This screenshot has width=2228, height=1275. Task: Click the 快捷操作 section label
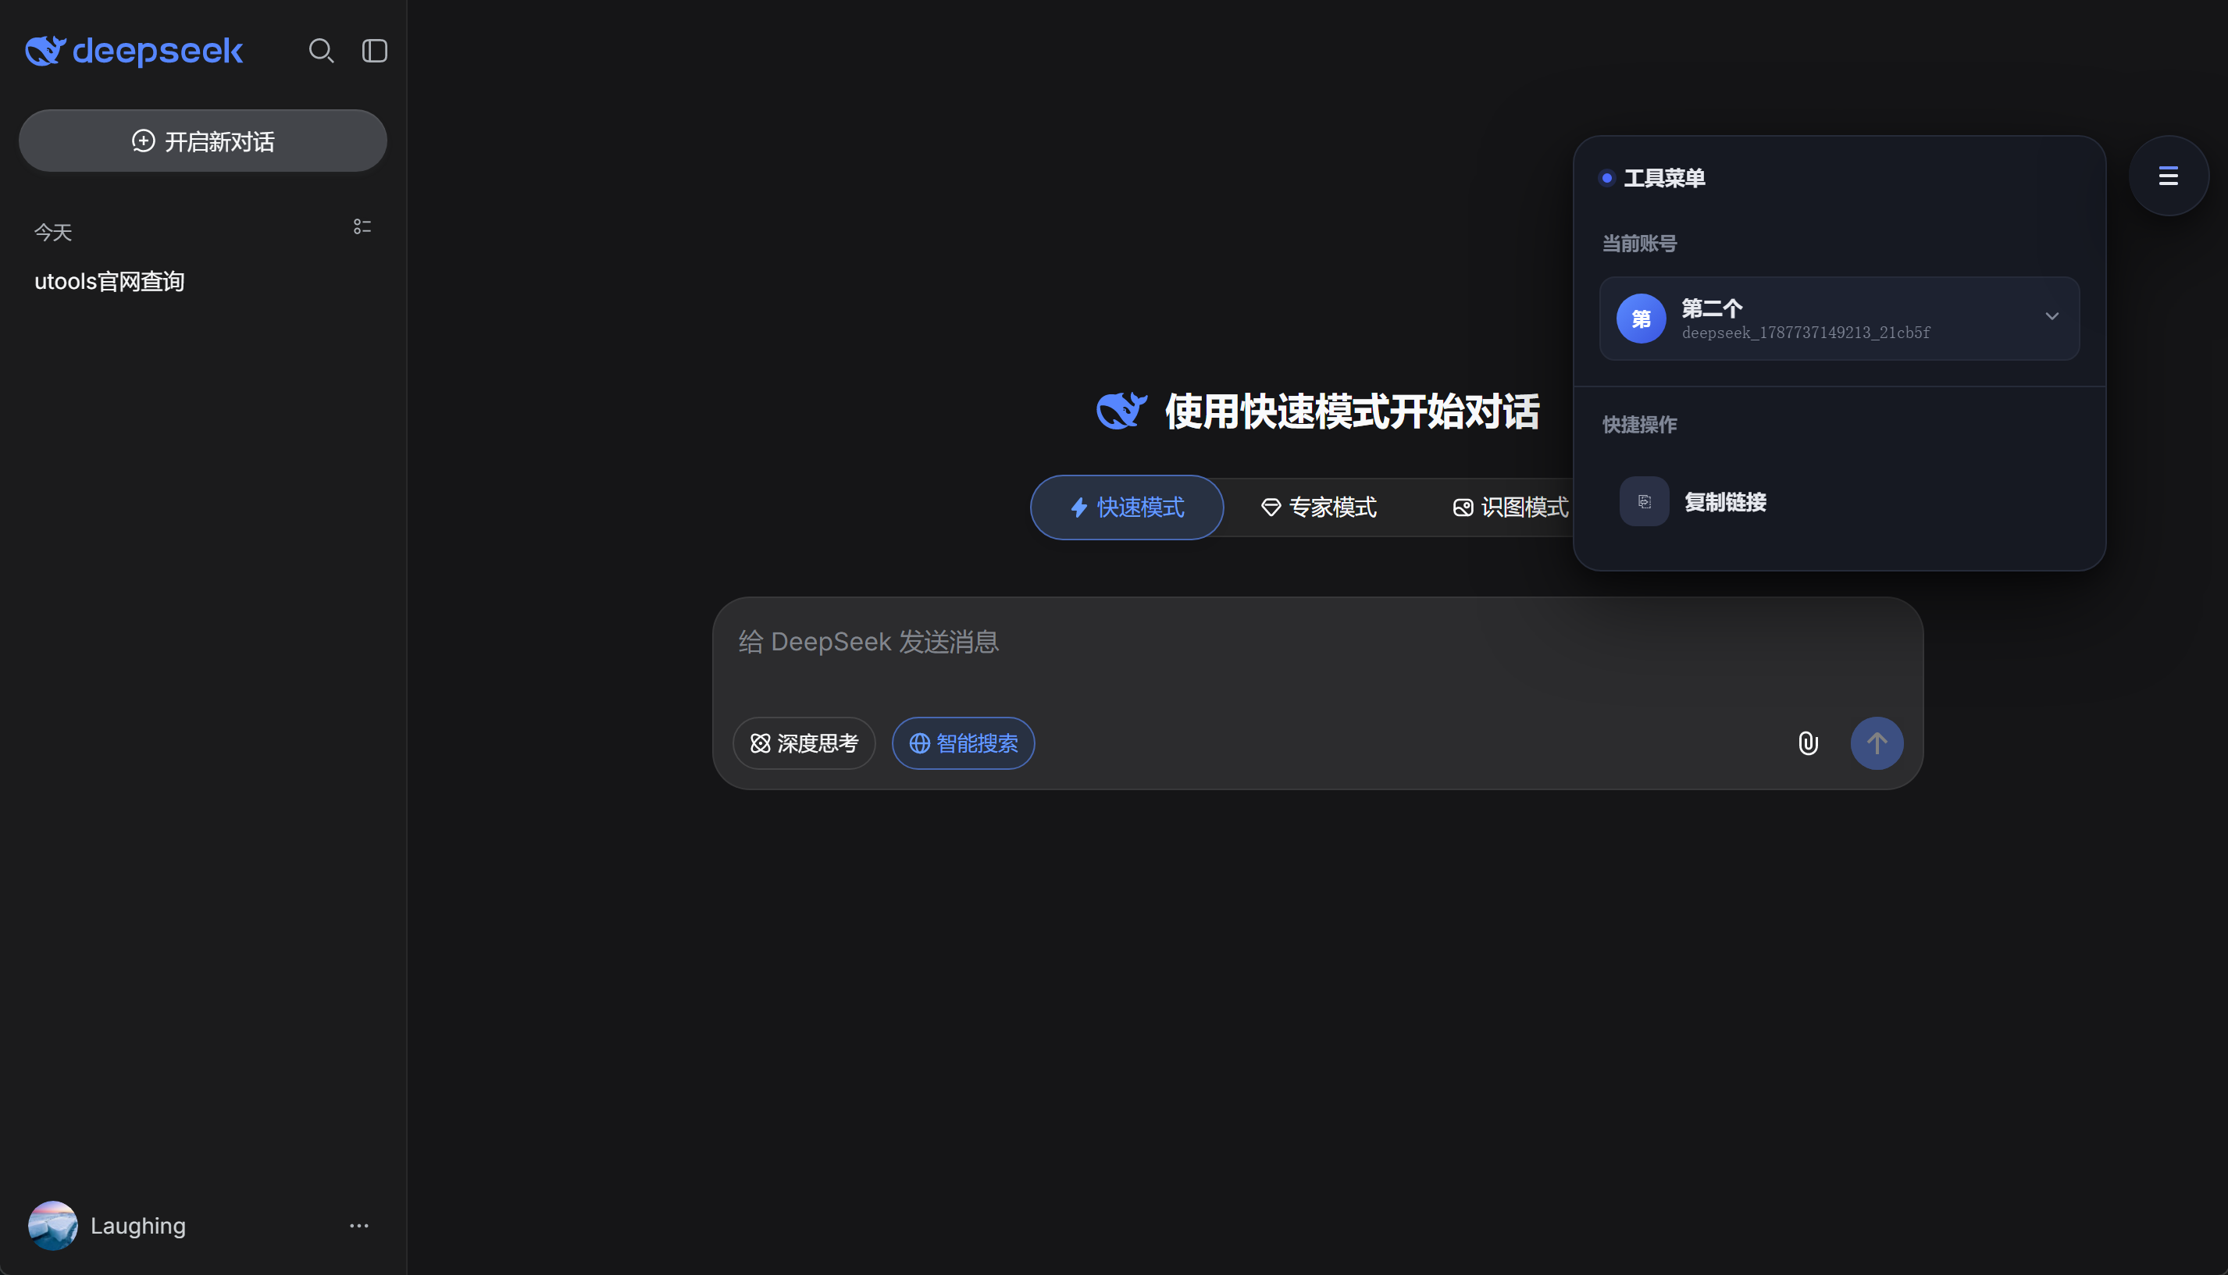pyautogui.click(x=1639, y=425)
